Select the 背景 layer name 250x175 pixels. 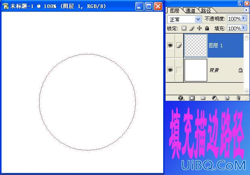(214, 70)
